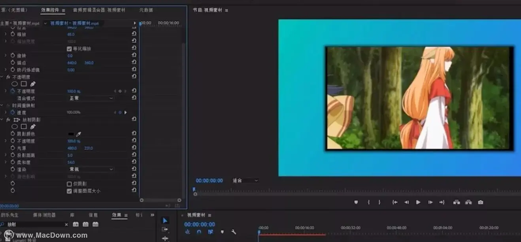The height and width of the screenshot is (242, 521).
Task: Expand the 缩放 property row
Action: click(6, 34)
